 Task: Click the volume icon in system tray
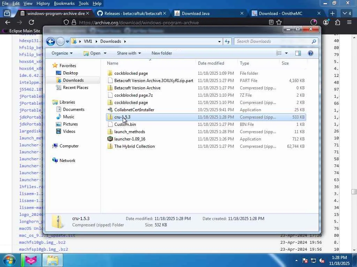click(322, 260)
